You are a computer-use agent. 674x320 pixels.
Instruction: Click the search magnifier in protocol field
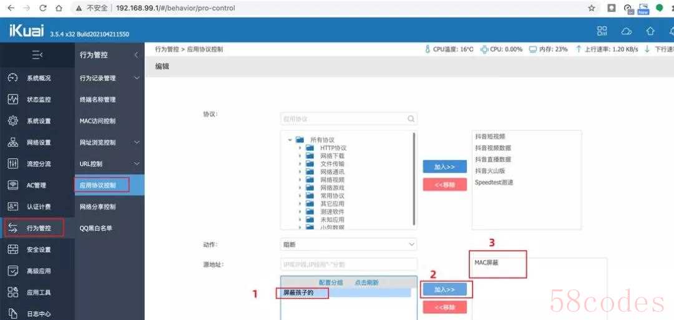pos(411,119)
